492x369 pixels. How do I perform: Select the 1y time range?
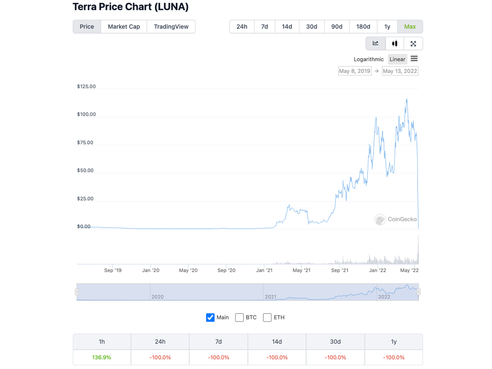pos(387,27)
